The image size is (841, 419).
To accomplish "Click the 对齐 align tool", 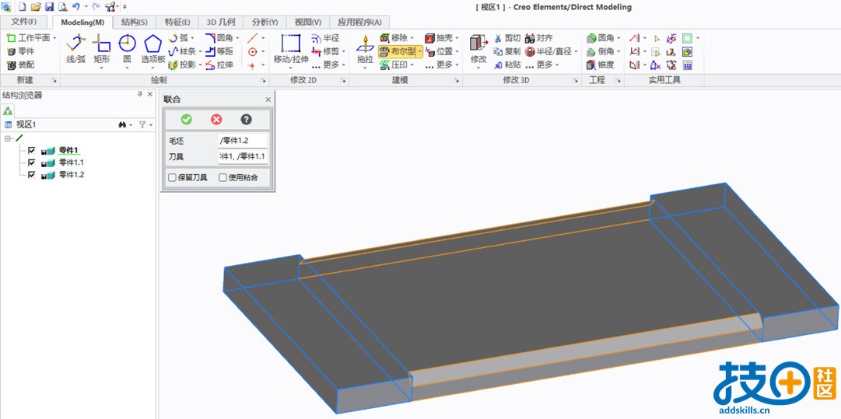I will click(x=539, y=38).
